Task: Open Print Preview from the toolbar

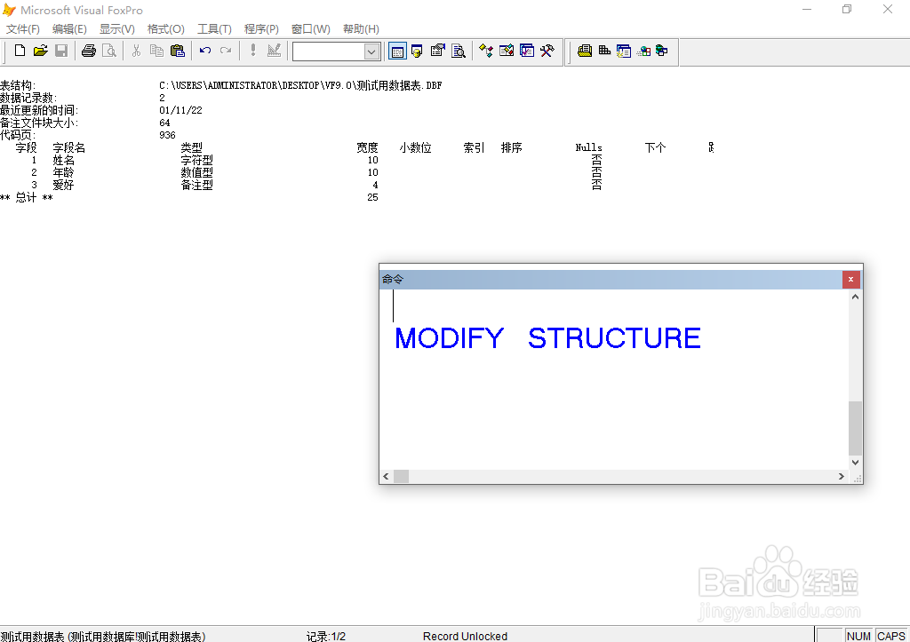Action: (x=109, y=51)
